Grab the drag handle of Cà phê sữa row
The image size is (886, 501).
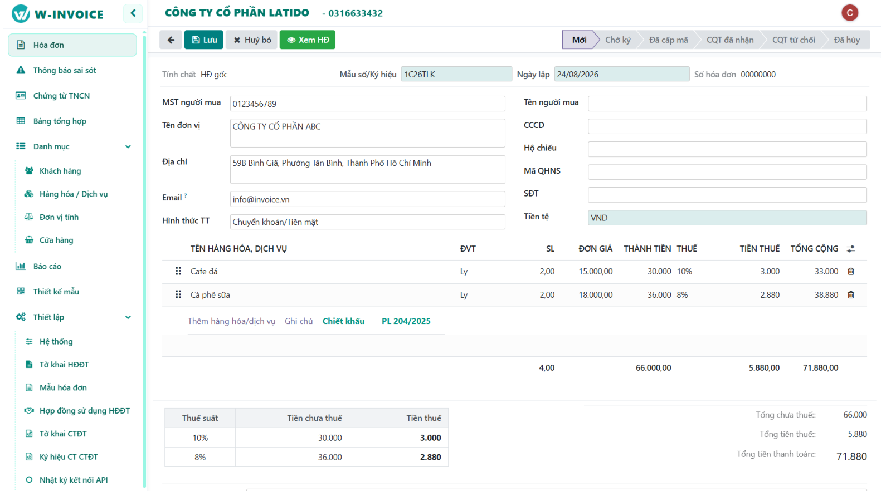178,294
